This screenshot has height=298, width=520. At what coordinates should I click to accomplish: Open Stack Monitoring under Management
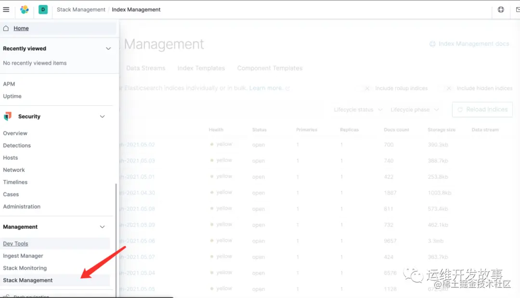point(25,268)
